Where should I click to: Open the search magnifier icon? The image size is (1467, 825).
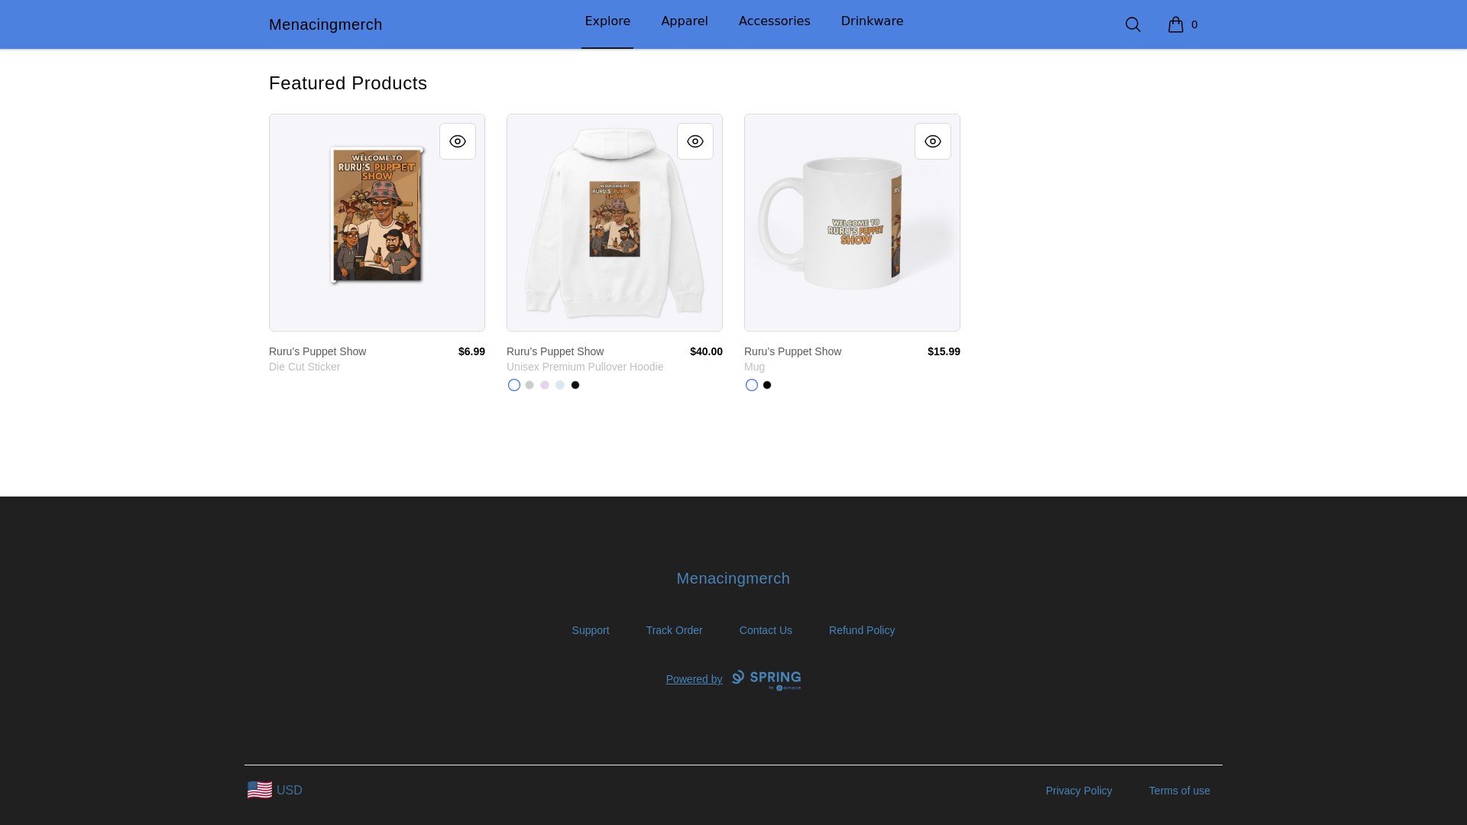coord(1132,24)
